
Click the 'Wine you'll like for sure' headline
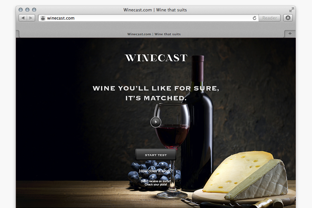pyautogui.click(x=156, y=93)
